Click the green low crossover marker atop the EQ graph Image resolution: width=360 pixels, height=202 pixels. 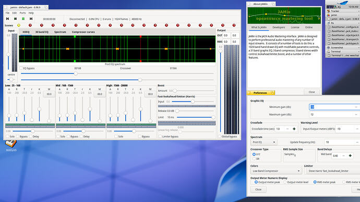click(x=75, y=36)
